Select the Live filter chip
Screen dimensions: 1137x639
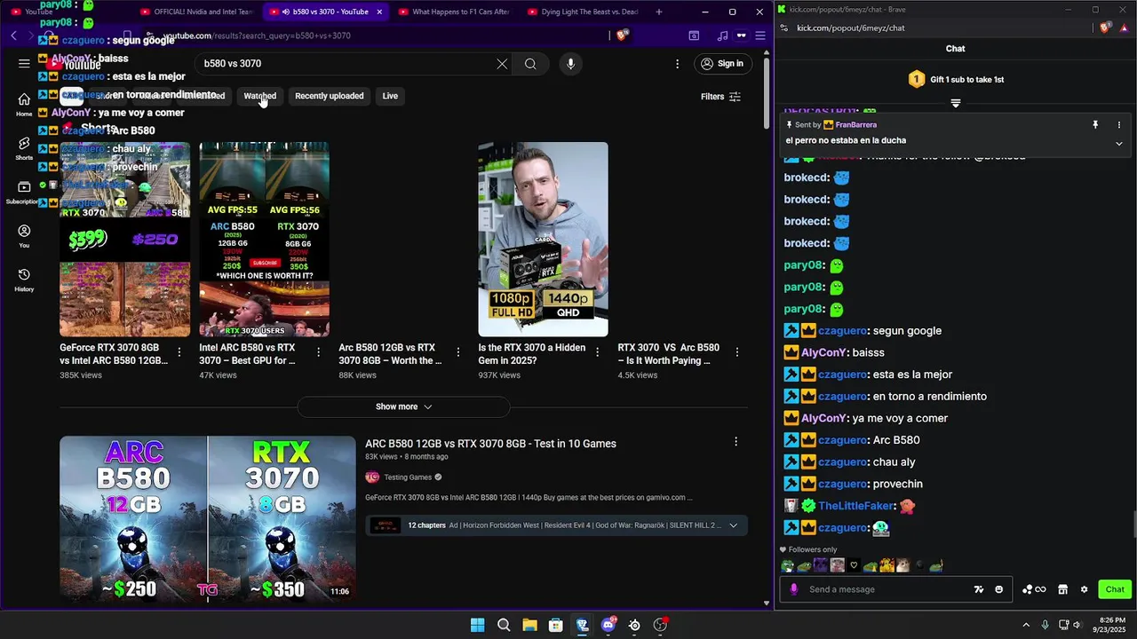390,96
